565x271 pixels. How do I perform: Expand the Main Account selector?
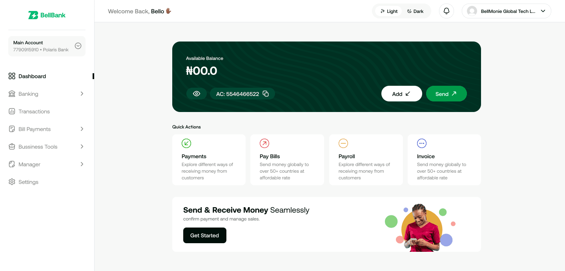pos(78,46)
